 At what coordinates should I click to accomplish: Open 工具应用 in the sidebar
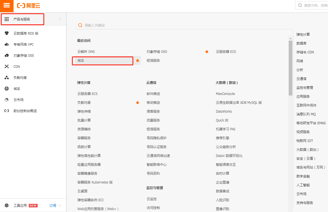point(20,205)
